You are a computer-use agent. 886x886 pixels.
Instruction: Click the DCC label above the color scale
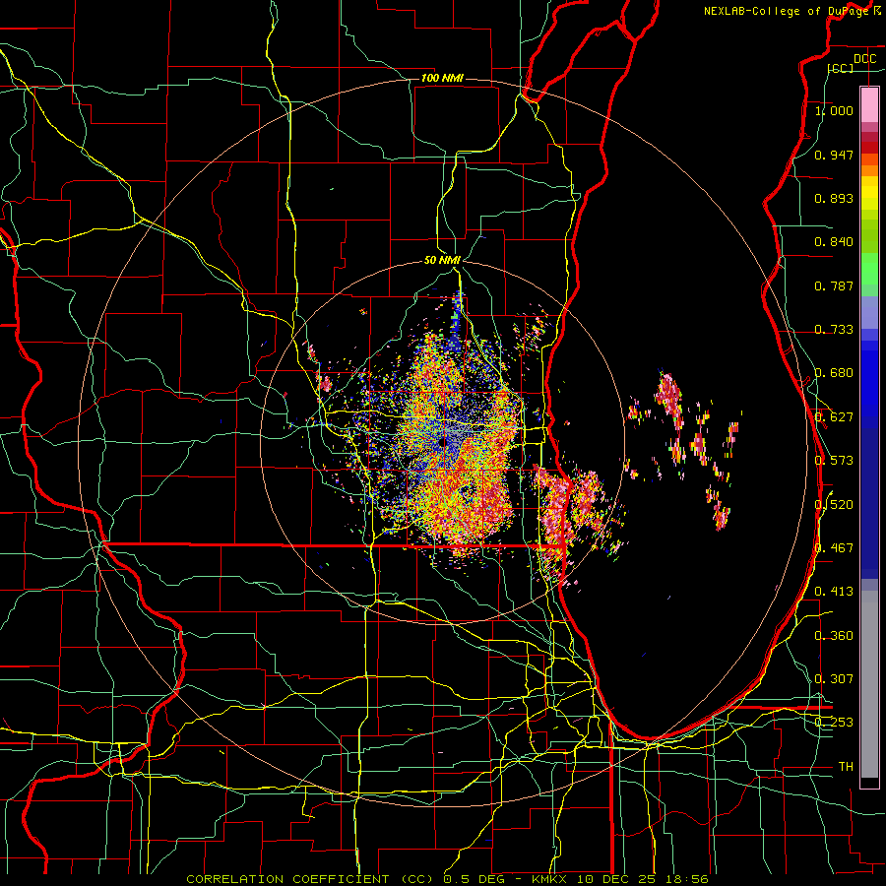click(864, 59)
